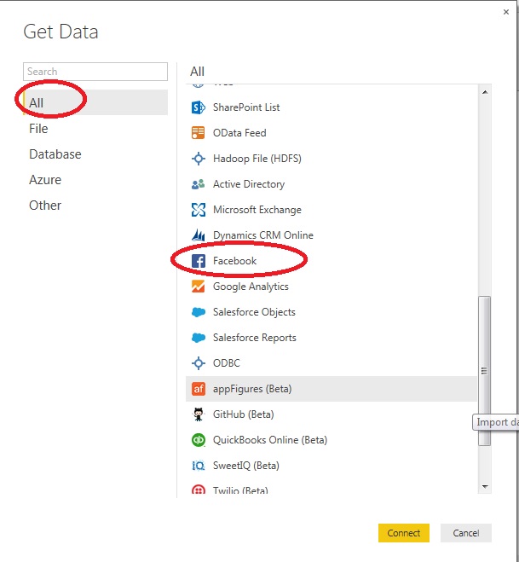The width and height of the screenshot is (519, 562).
Task: Open the Database category
Action: (55, 154)
